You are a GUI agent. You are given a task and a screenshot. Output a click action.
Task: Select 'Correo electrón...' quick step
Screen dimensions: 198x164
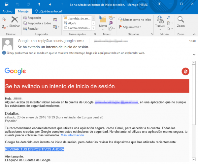[x=77, y=28]
